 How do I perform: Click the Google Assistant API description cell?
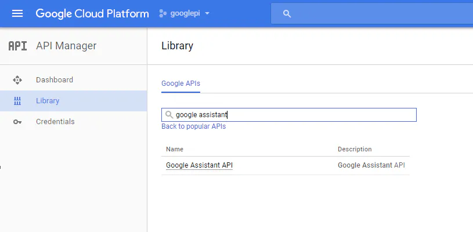(371, 165)
